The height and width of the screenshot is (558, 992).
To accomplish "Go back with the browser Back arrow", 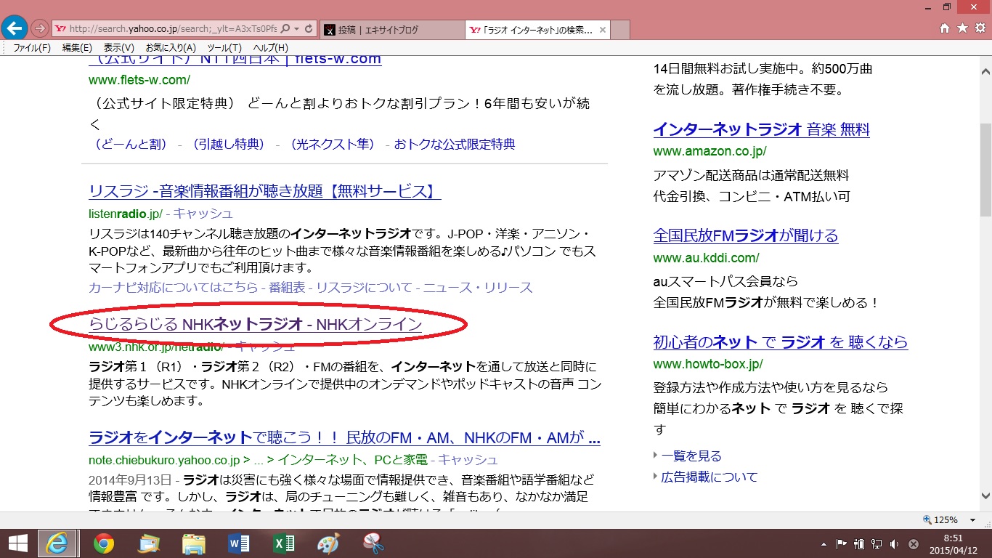I will pyautogui.click(x=15, y=28).
